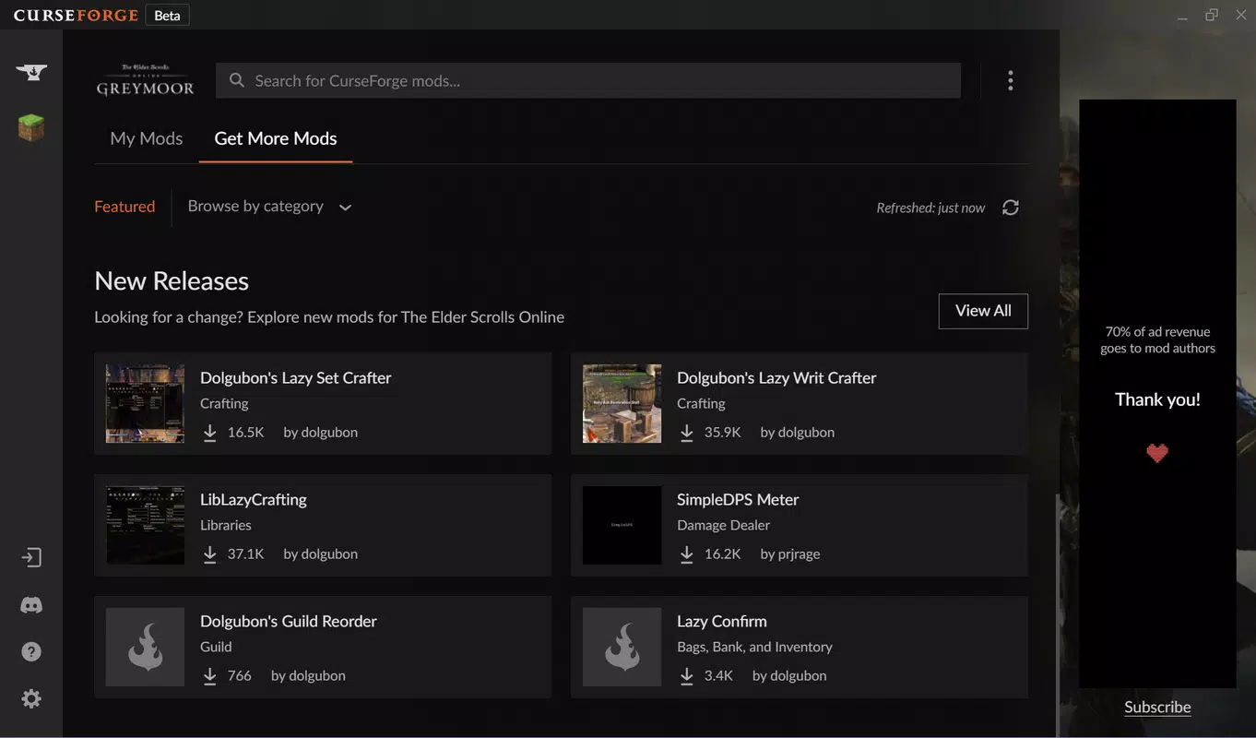Click the search for CurseForge mods field
This screenshot has height=738, width=1256.
tap(588, 80)
